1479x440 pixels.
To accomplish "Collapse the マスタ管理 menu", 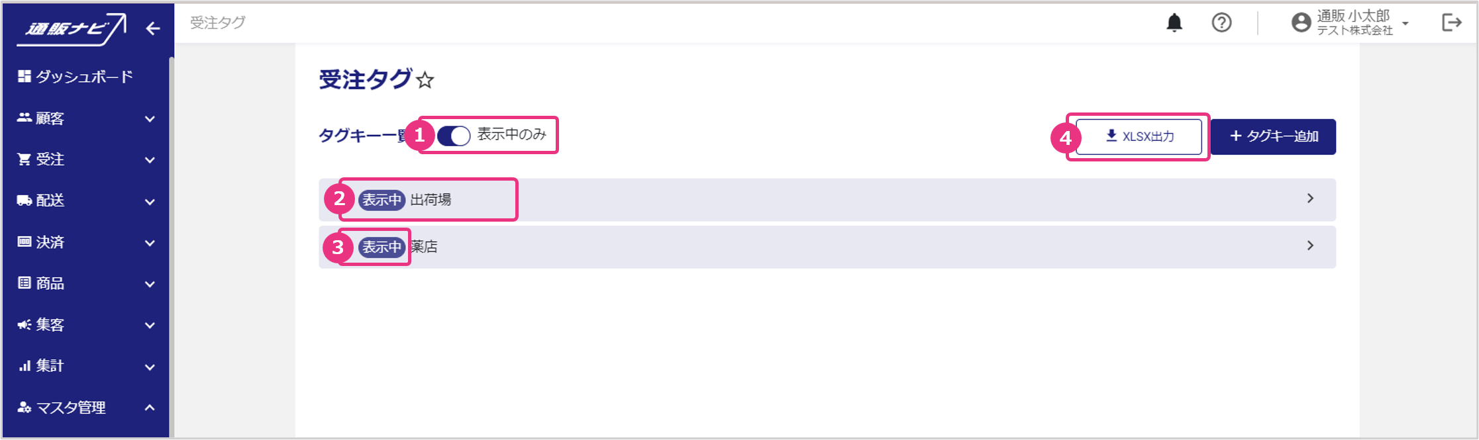I will [x=150, y=408].
